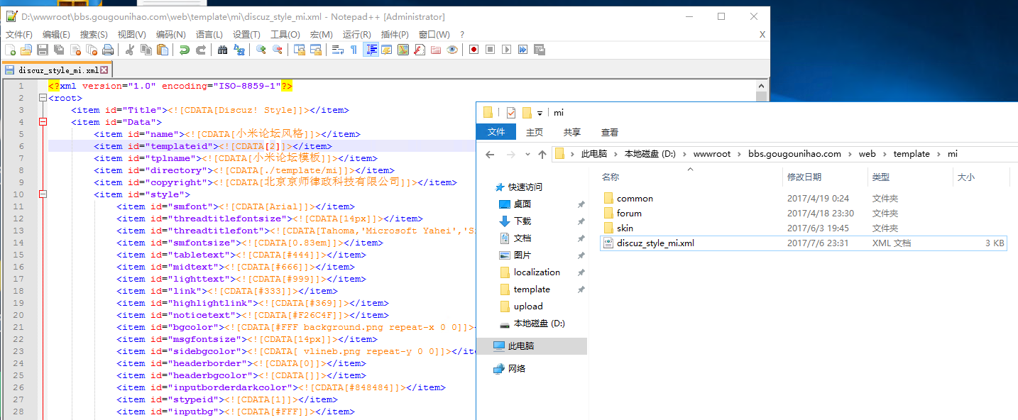Toggle show all characters (pilcrow)

coord(354,50)
